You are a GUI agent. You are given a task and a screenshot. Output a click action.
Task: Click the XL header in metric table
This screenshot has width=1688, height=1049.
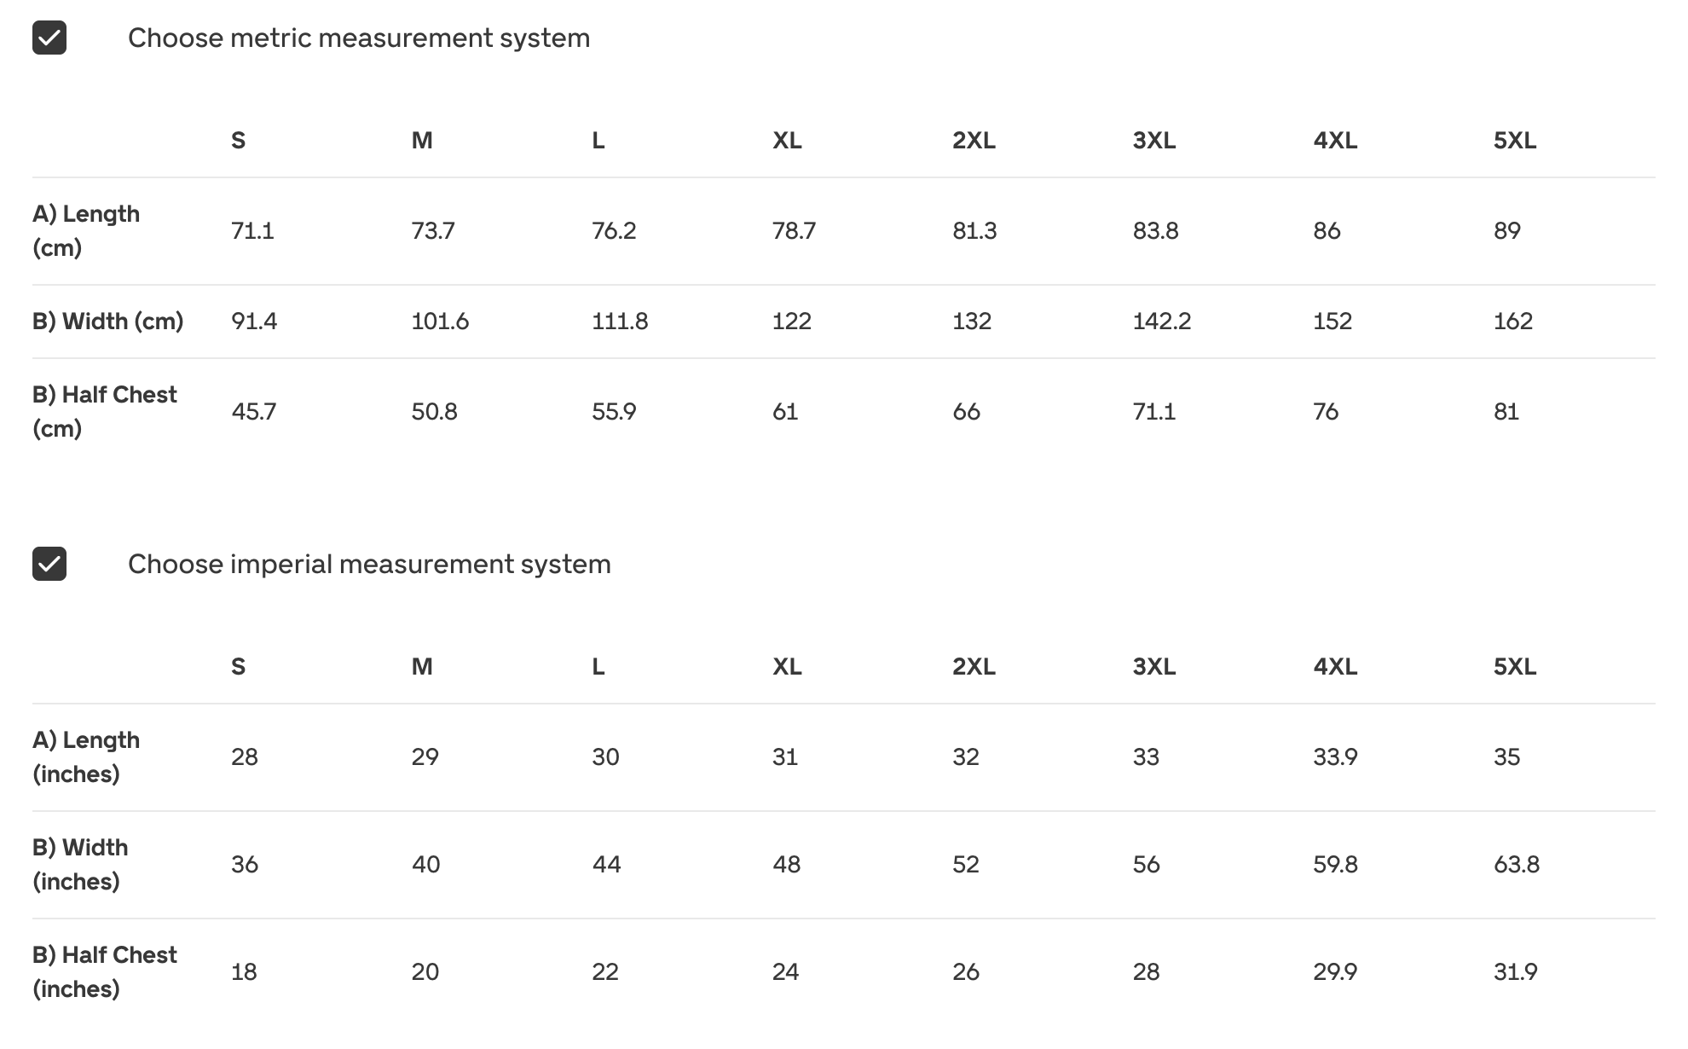click(x=787, y=140)
